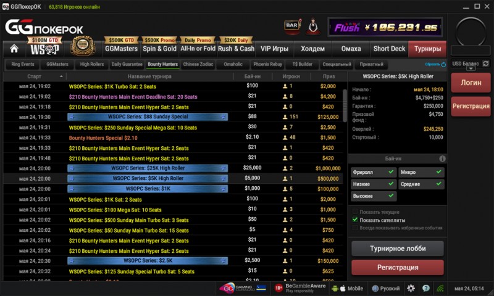This screenshot has width=494, height=296.
Task: Uncheck the "Показать сателлиты" checkbox
Action: tap(355, 220)
